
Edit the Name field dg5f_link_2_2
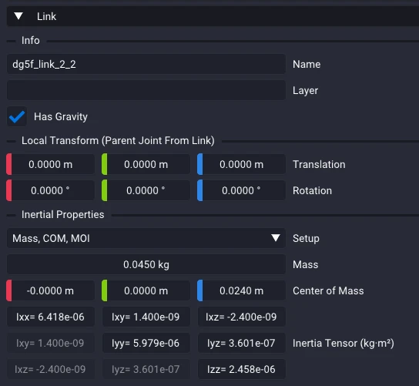(x=146, y=64)
